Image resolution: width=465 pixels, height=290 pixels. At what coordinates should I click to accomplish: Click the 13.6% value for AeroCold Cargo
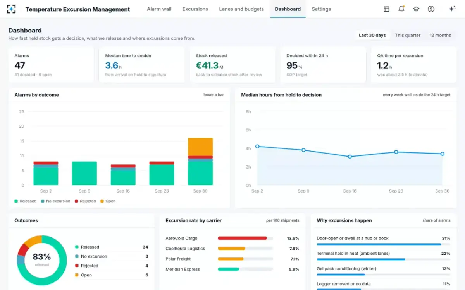[x=293, y=238]
